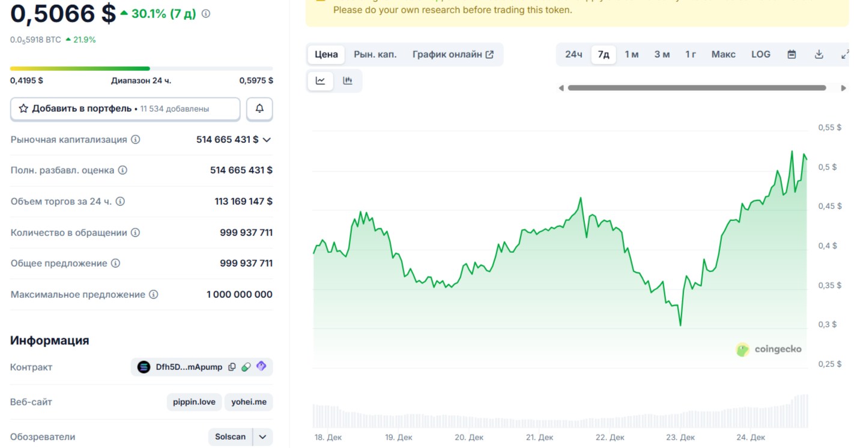The height and width of the screenshot is (448, 854).
Task: Expand the market cap breakdown chevron
Action: click(266, 139)
